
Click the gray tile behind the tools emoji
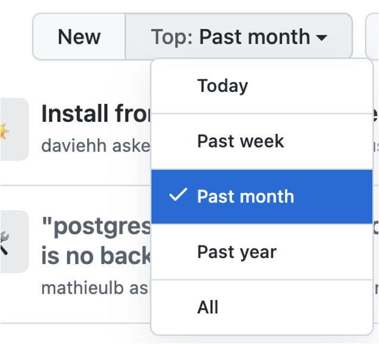pos(14,241)
